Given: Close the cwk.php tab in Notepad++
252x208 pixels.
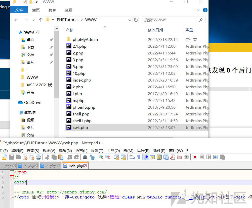Looking at the screenshot, I should click(x=85, y=166).
